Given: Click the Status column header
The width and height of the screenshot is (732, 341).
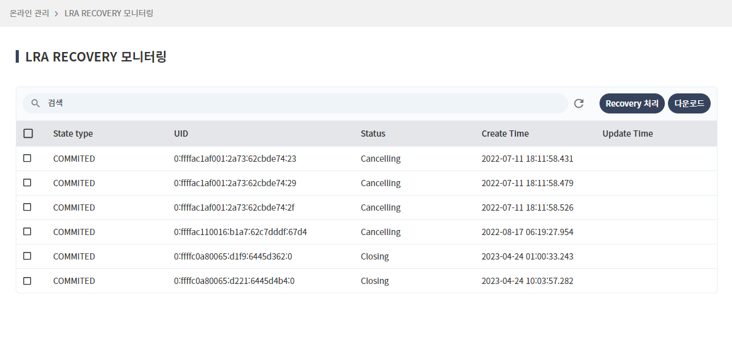Looking at the screenshot, I should coord(373,134).
